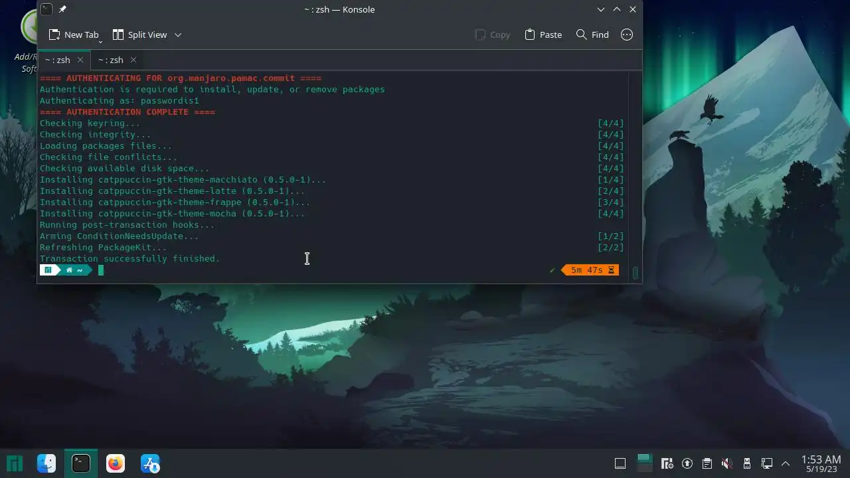Screen dimensions: 850x478
Task: Minimize the Konsole window
Action: pyautogui.click(x=601, y=9)
